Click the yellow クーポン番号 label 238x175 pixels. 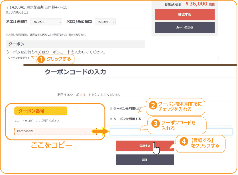point(40,111)
